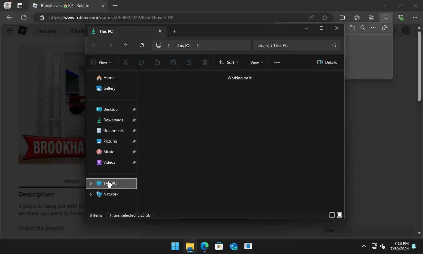Go forward using File Explorer forward arrow
Screen dimensions: 423x254
click(x=110, y=45)
